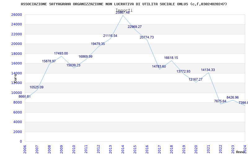Click the chart title ASSOCIAZIONE SATYAGRAHA
Image resolution: width=248 pixels, height=155 pixels.
point(124,4)
